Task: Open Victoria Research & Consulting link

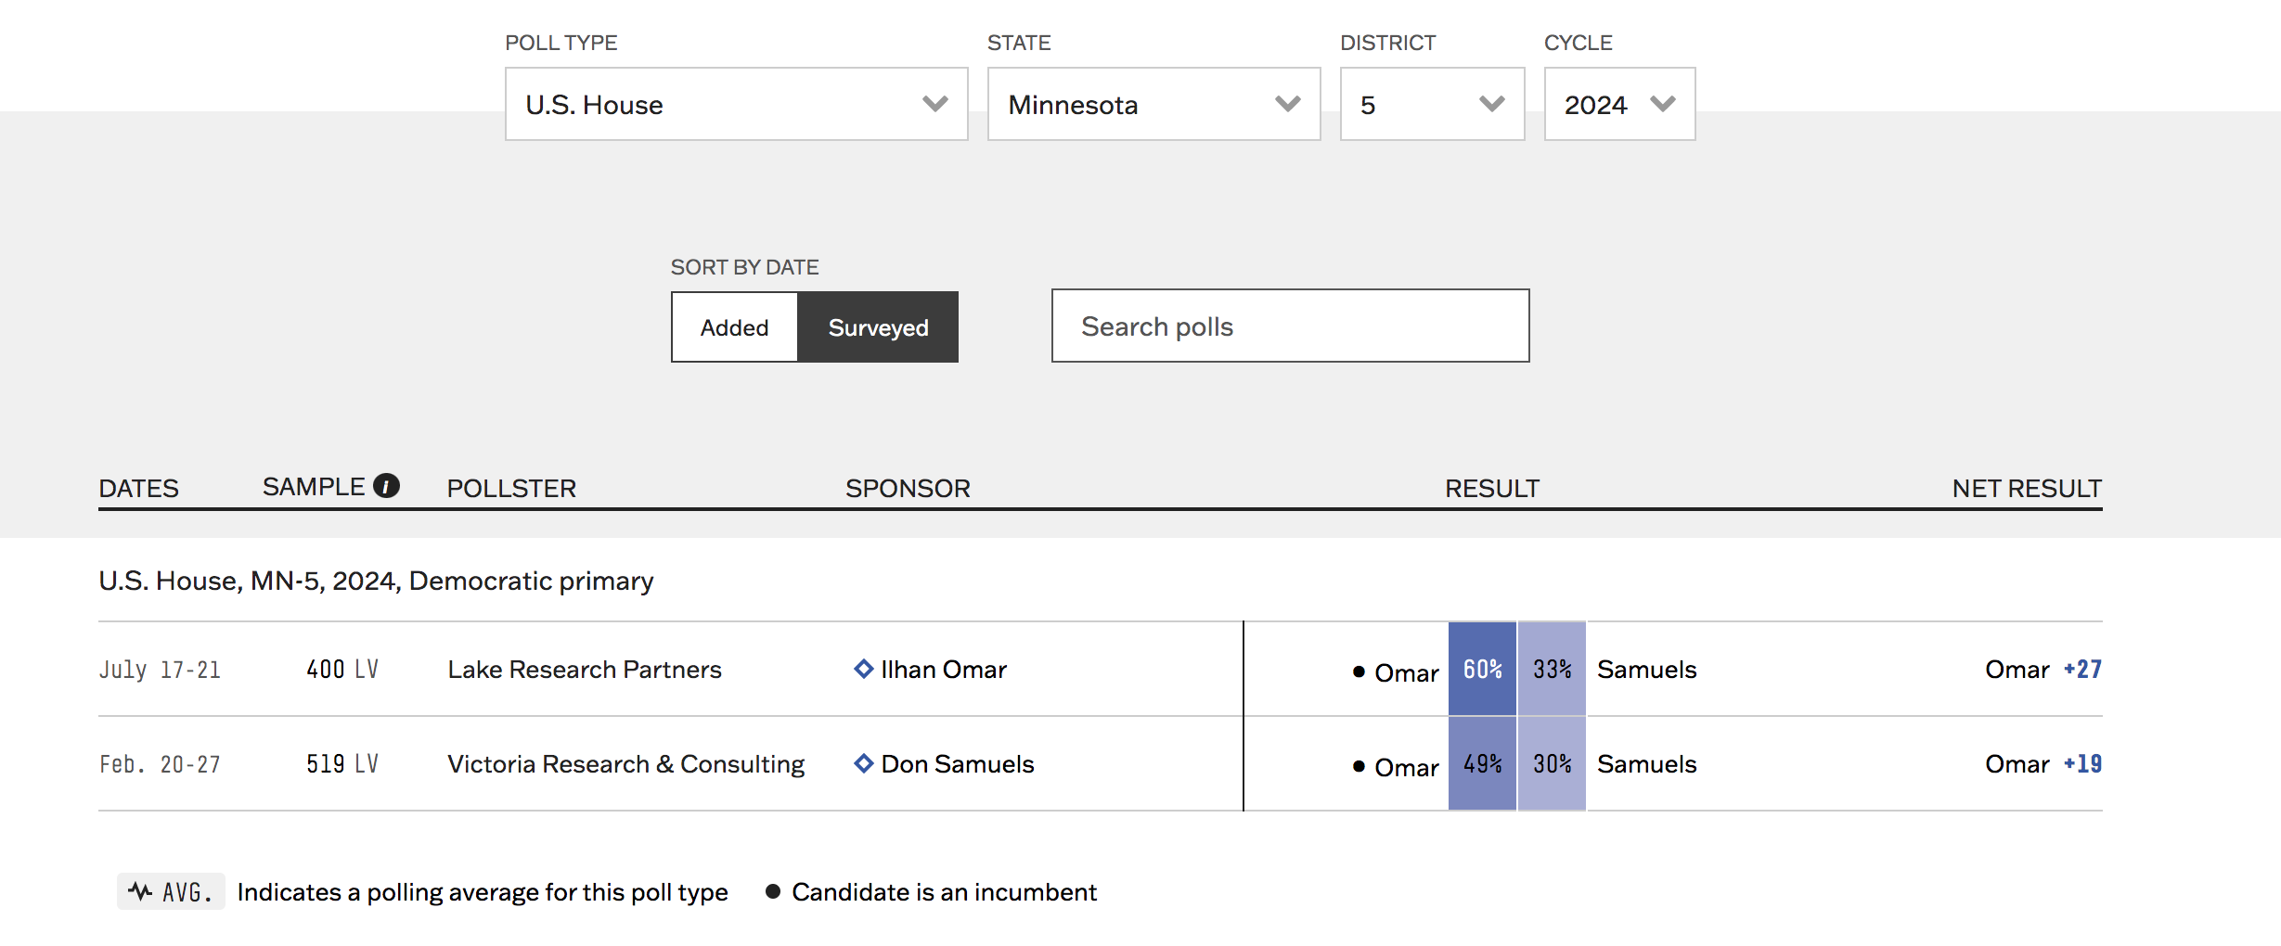Action: [x=626, y=764]
